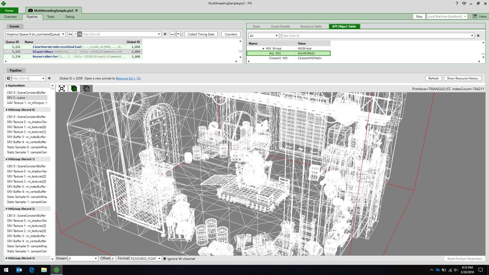489x275 pixels.
Task: Switch to the Overview tab
Action: click(x=10, y=17)
